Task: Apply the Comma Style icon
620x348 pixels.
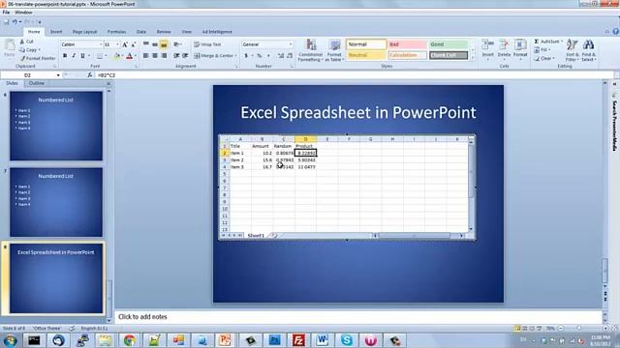Action: tap(268, 56)
